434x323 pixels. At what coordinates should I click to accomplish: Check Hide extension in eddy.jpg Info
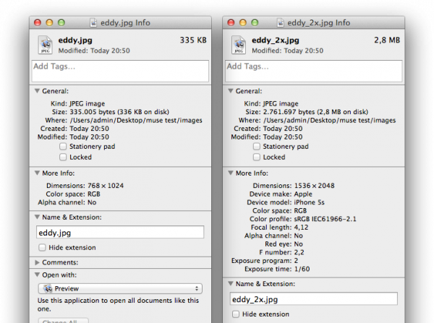click(41, 247)
